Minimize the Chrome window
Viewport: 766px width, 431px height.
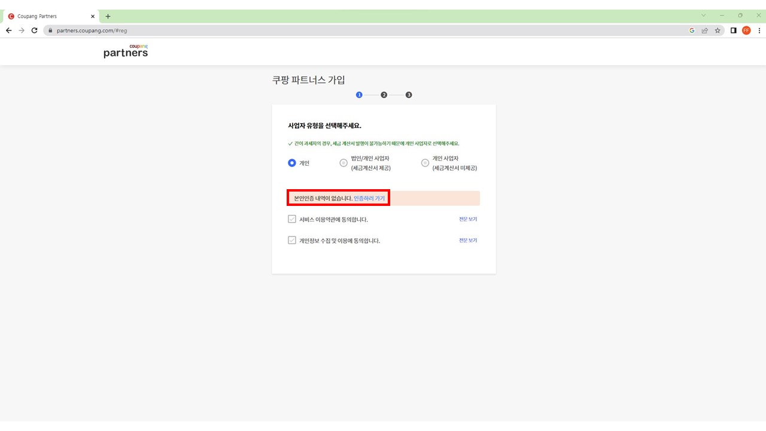pyautogui.click(x=722, y=15)
